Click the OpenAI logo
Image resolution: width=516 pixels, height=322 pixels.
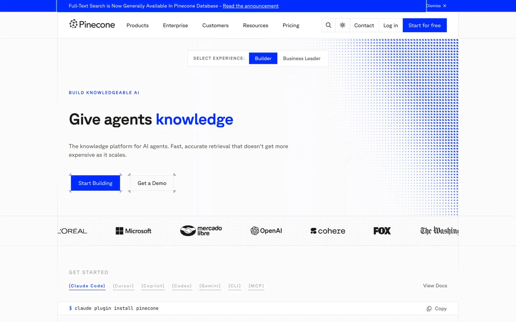[266, 231]
